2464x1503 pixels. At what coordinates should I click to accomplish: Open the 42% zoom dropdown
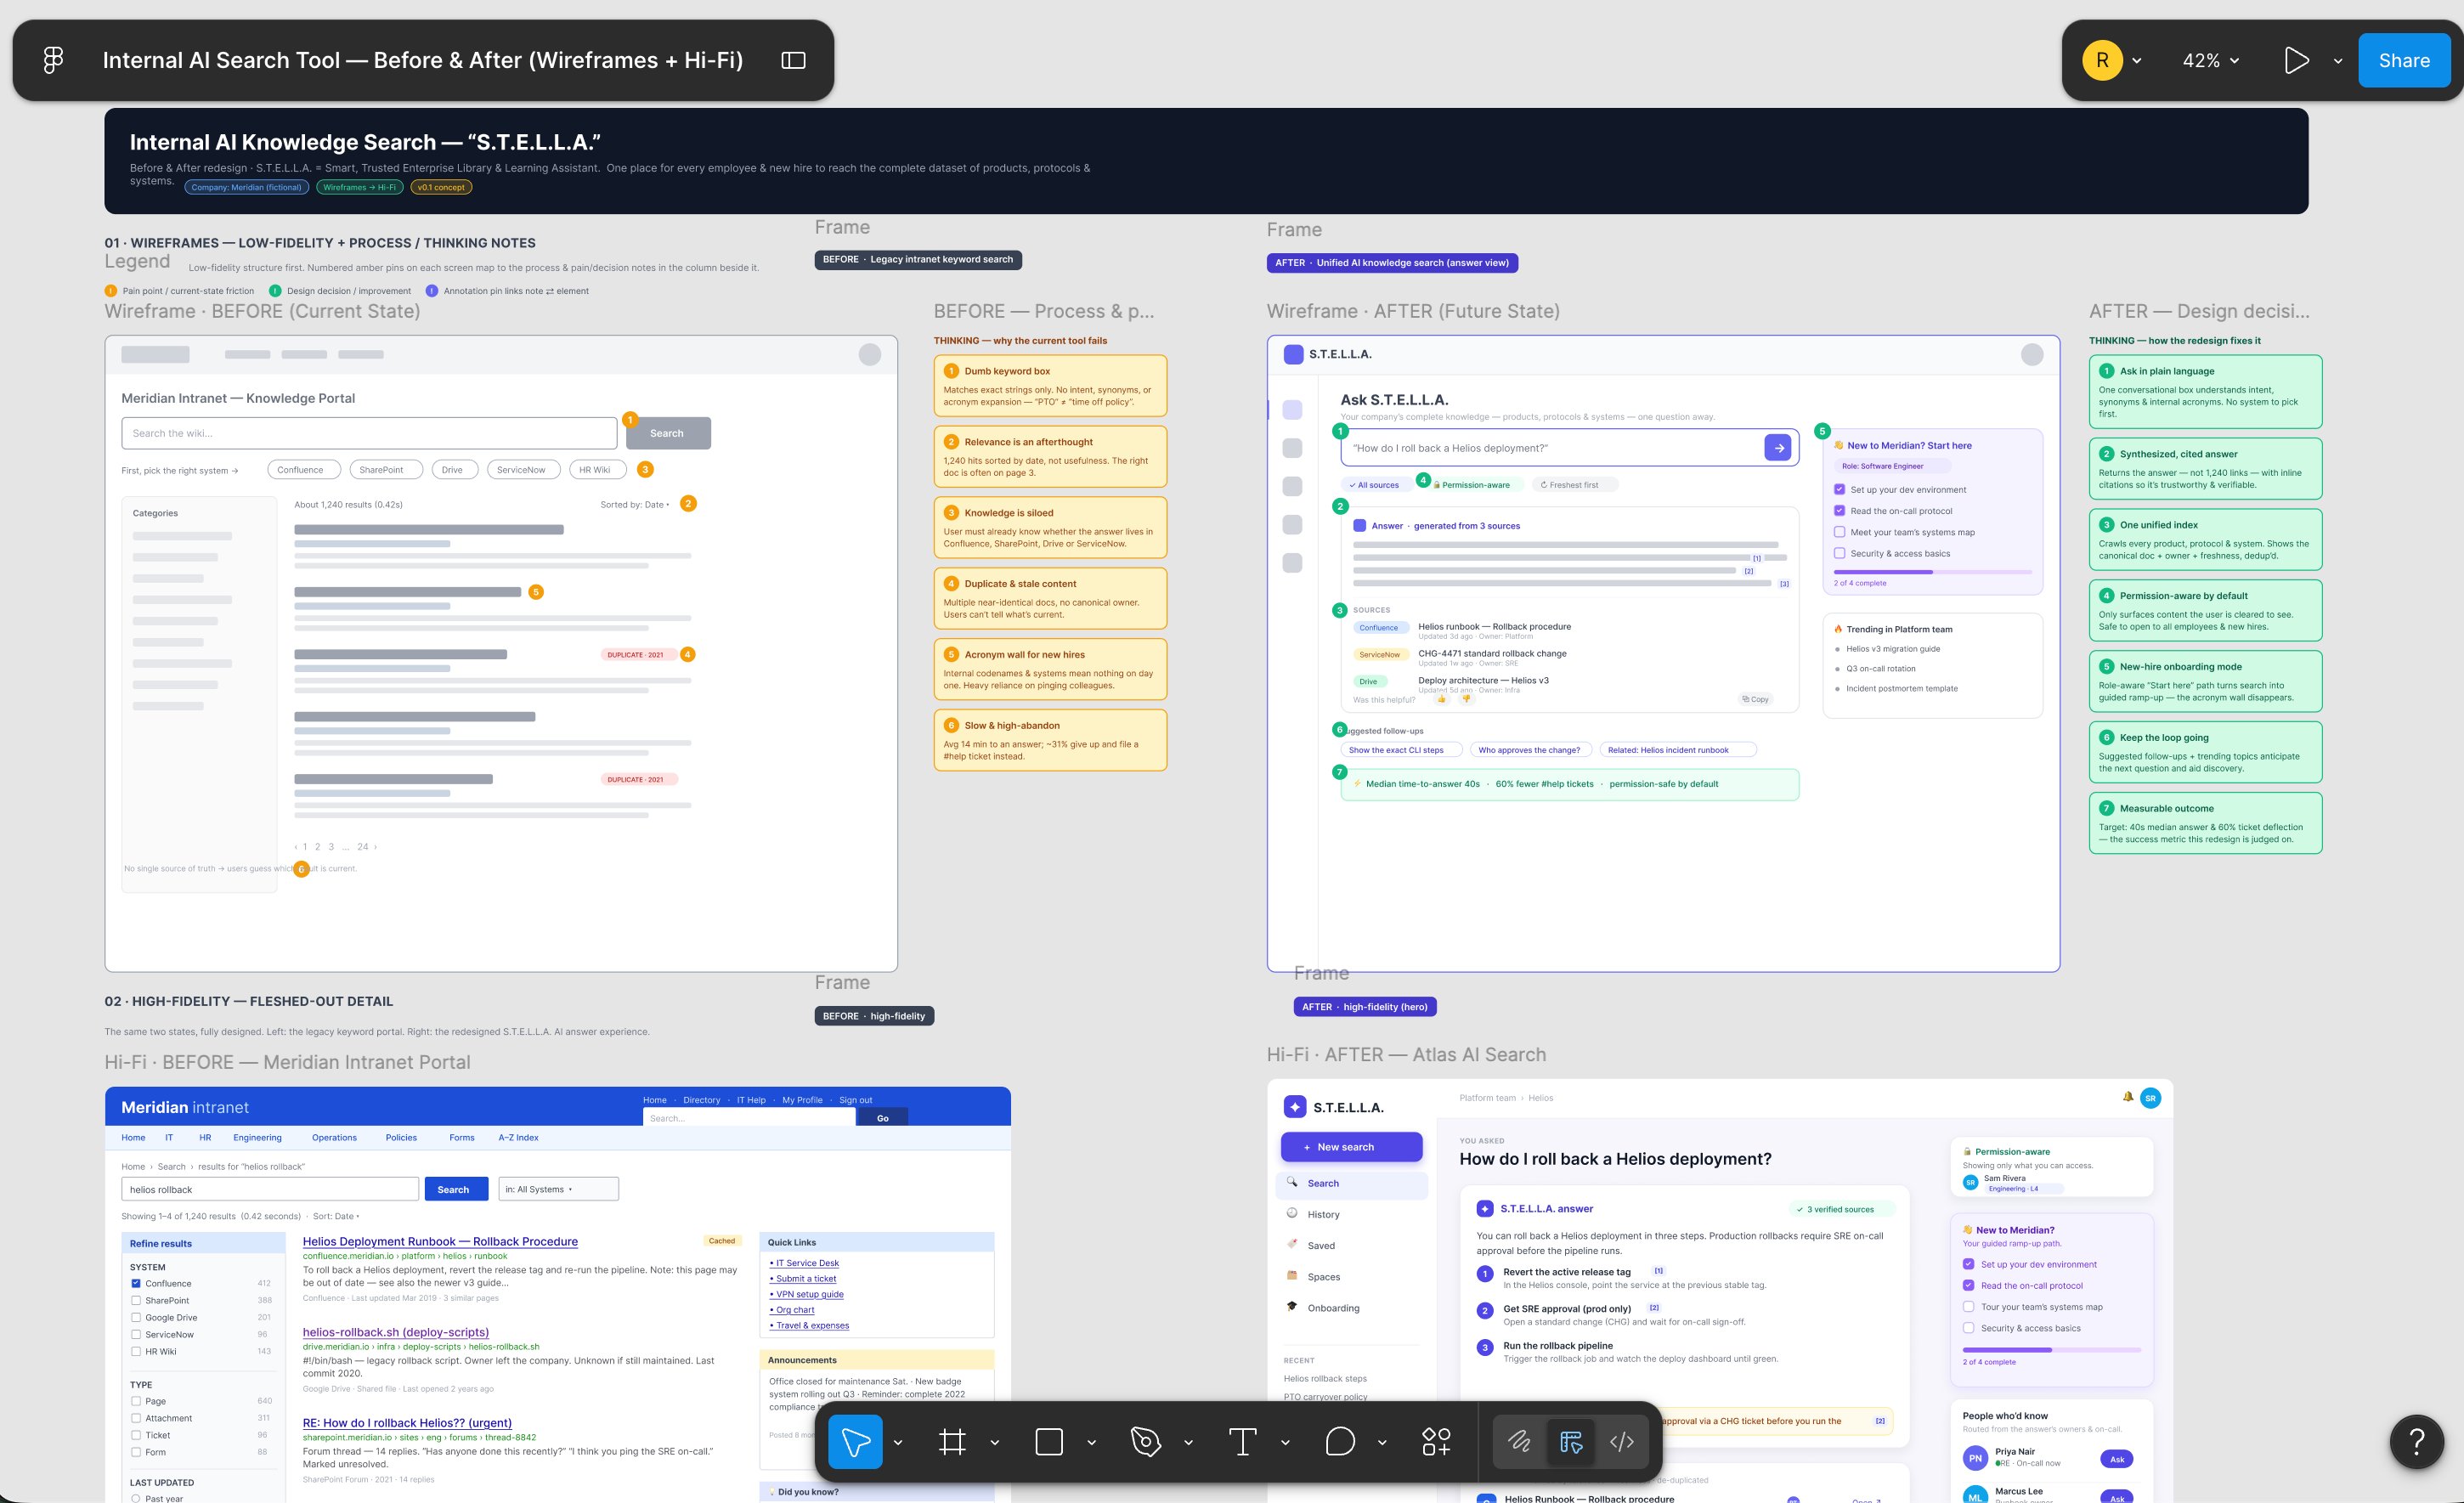[x=2210, y=60]
